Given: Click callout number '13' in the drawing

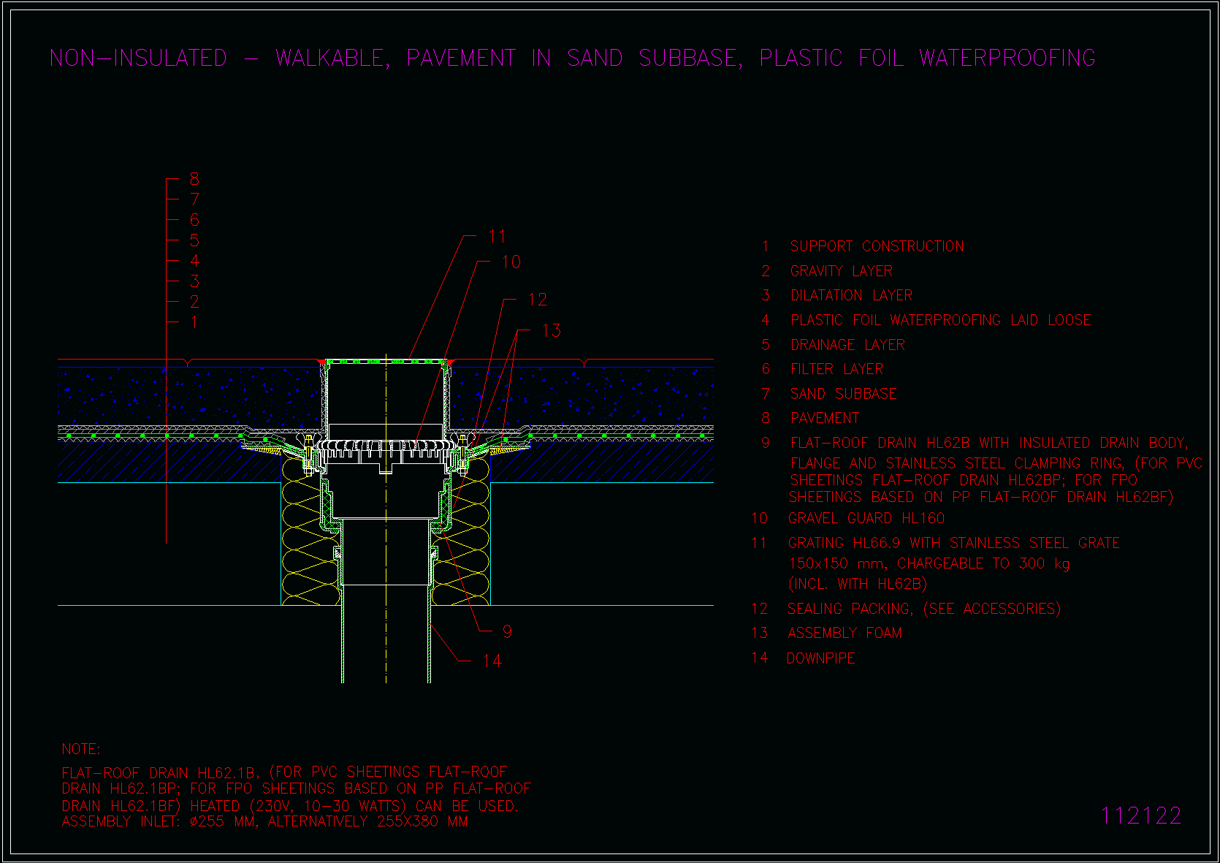Looking at the screenshot, I should tap(552, 331).
